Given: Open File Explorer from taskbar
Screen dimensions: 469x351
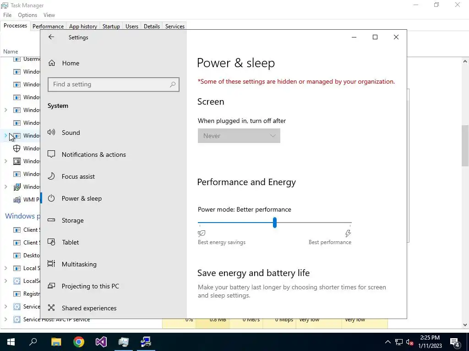Looking at the screenshot, I should pyautogui.click(x=56, y=342).
